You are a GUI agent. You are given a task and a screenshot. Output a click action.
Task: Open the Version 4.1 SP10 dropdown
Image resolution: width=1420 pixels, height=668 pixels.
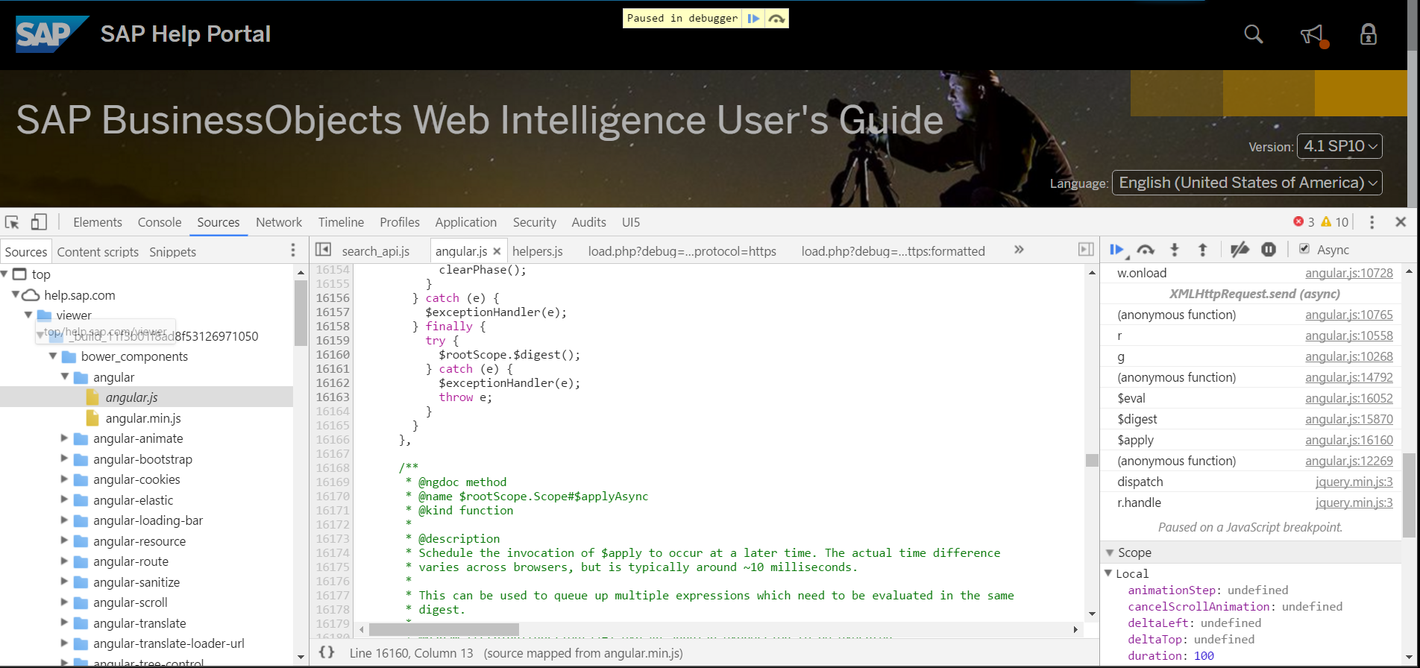pos(1339,146)
